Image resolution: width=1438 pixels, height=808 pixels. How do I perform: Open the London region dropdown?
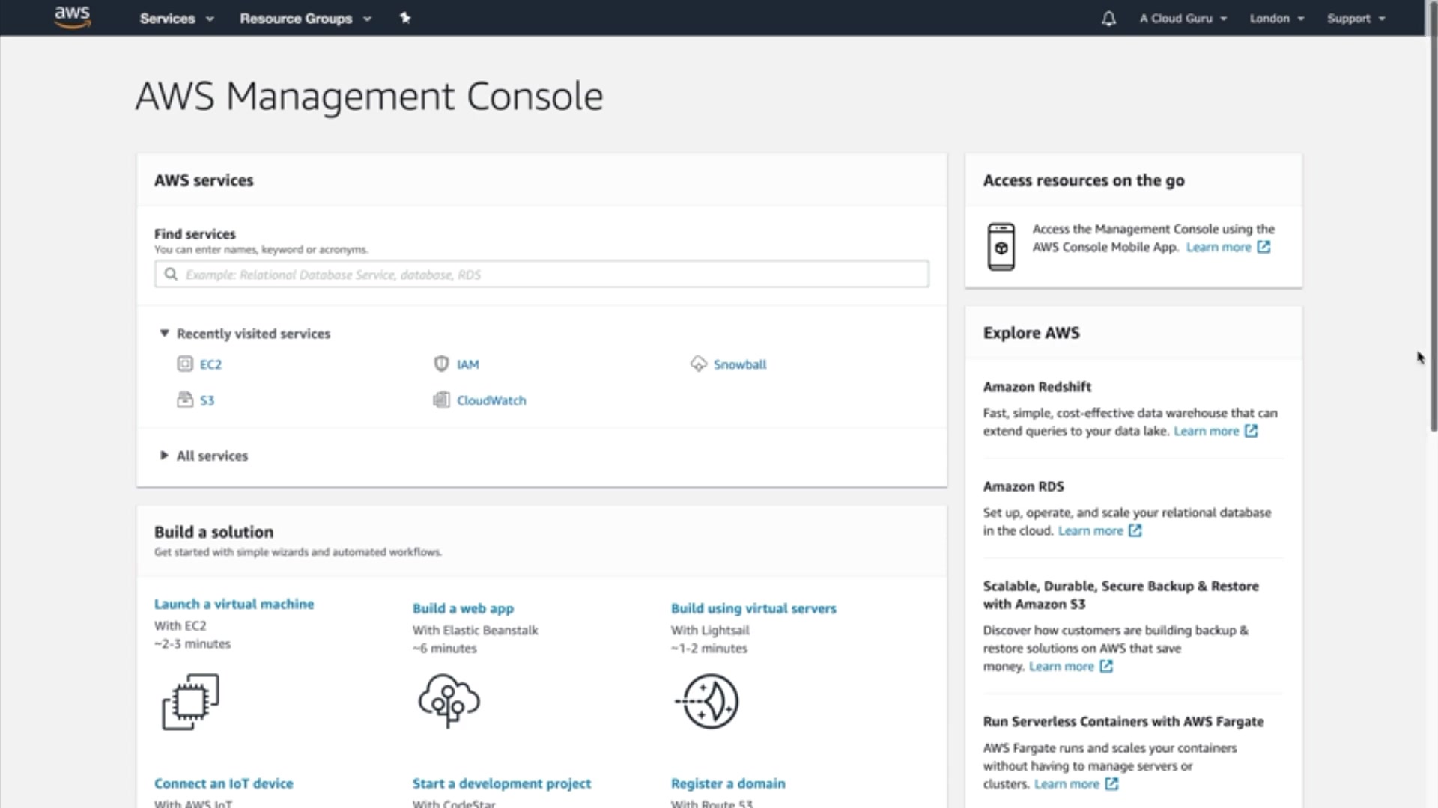1276,19
